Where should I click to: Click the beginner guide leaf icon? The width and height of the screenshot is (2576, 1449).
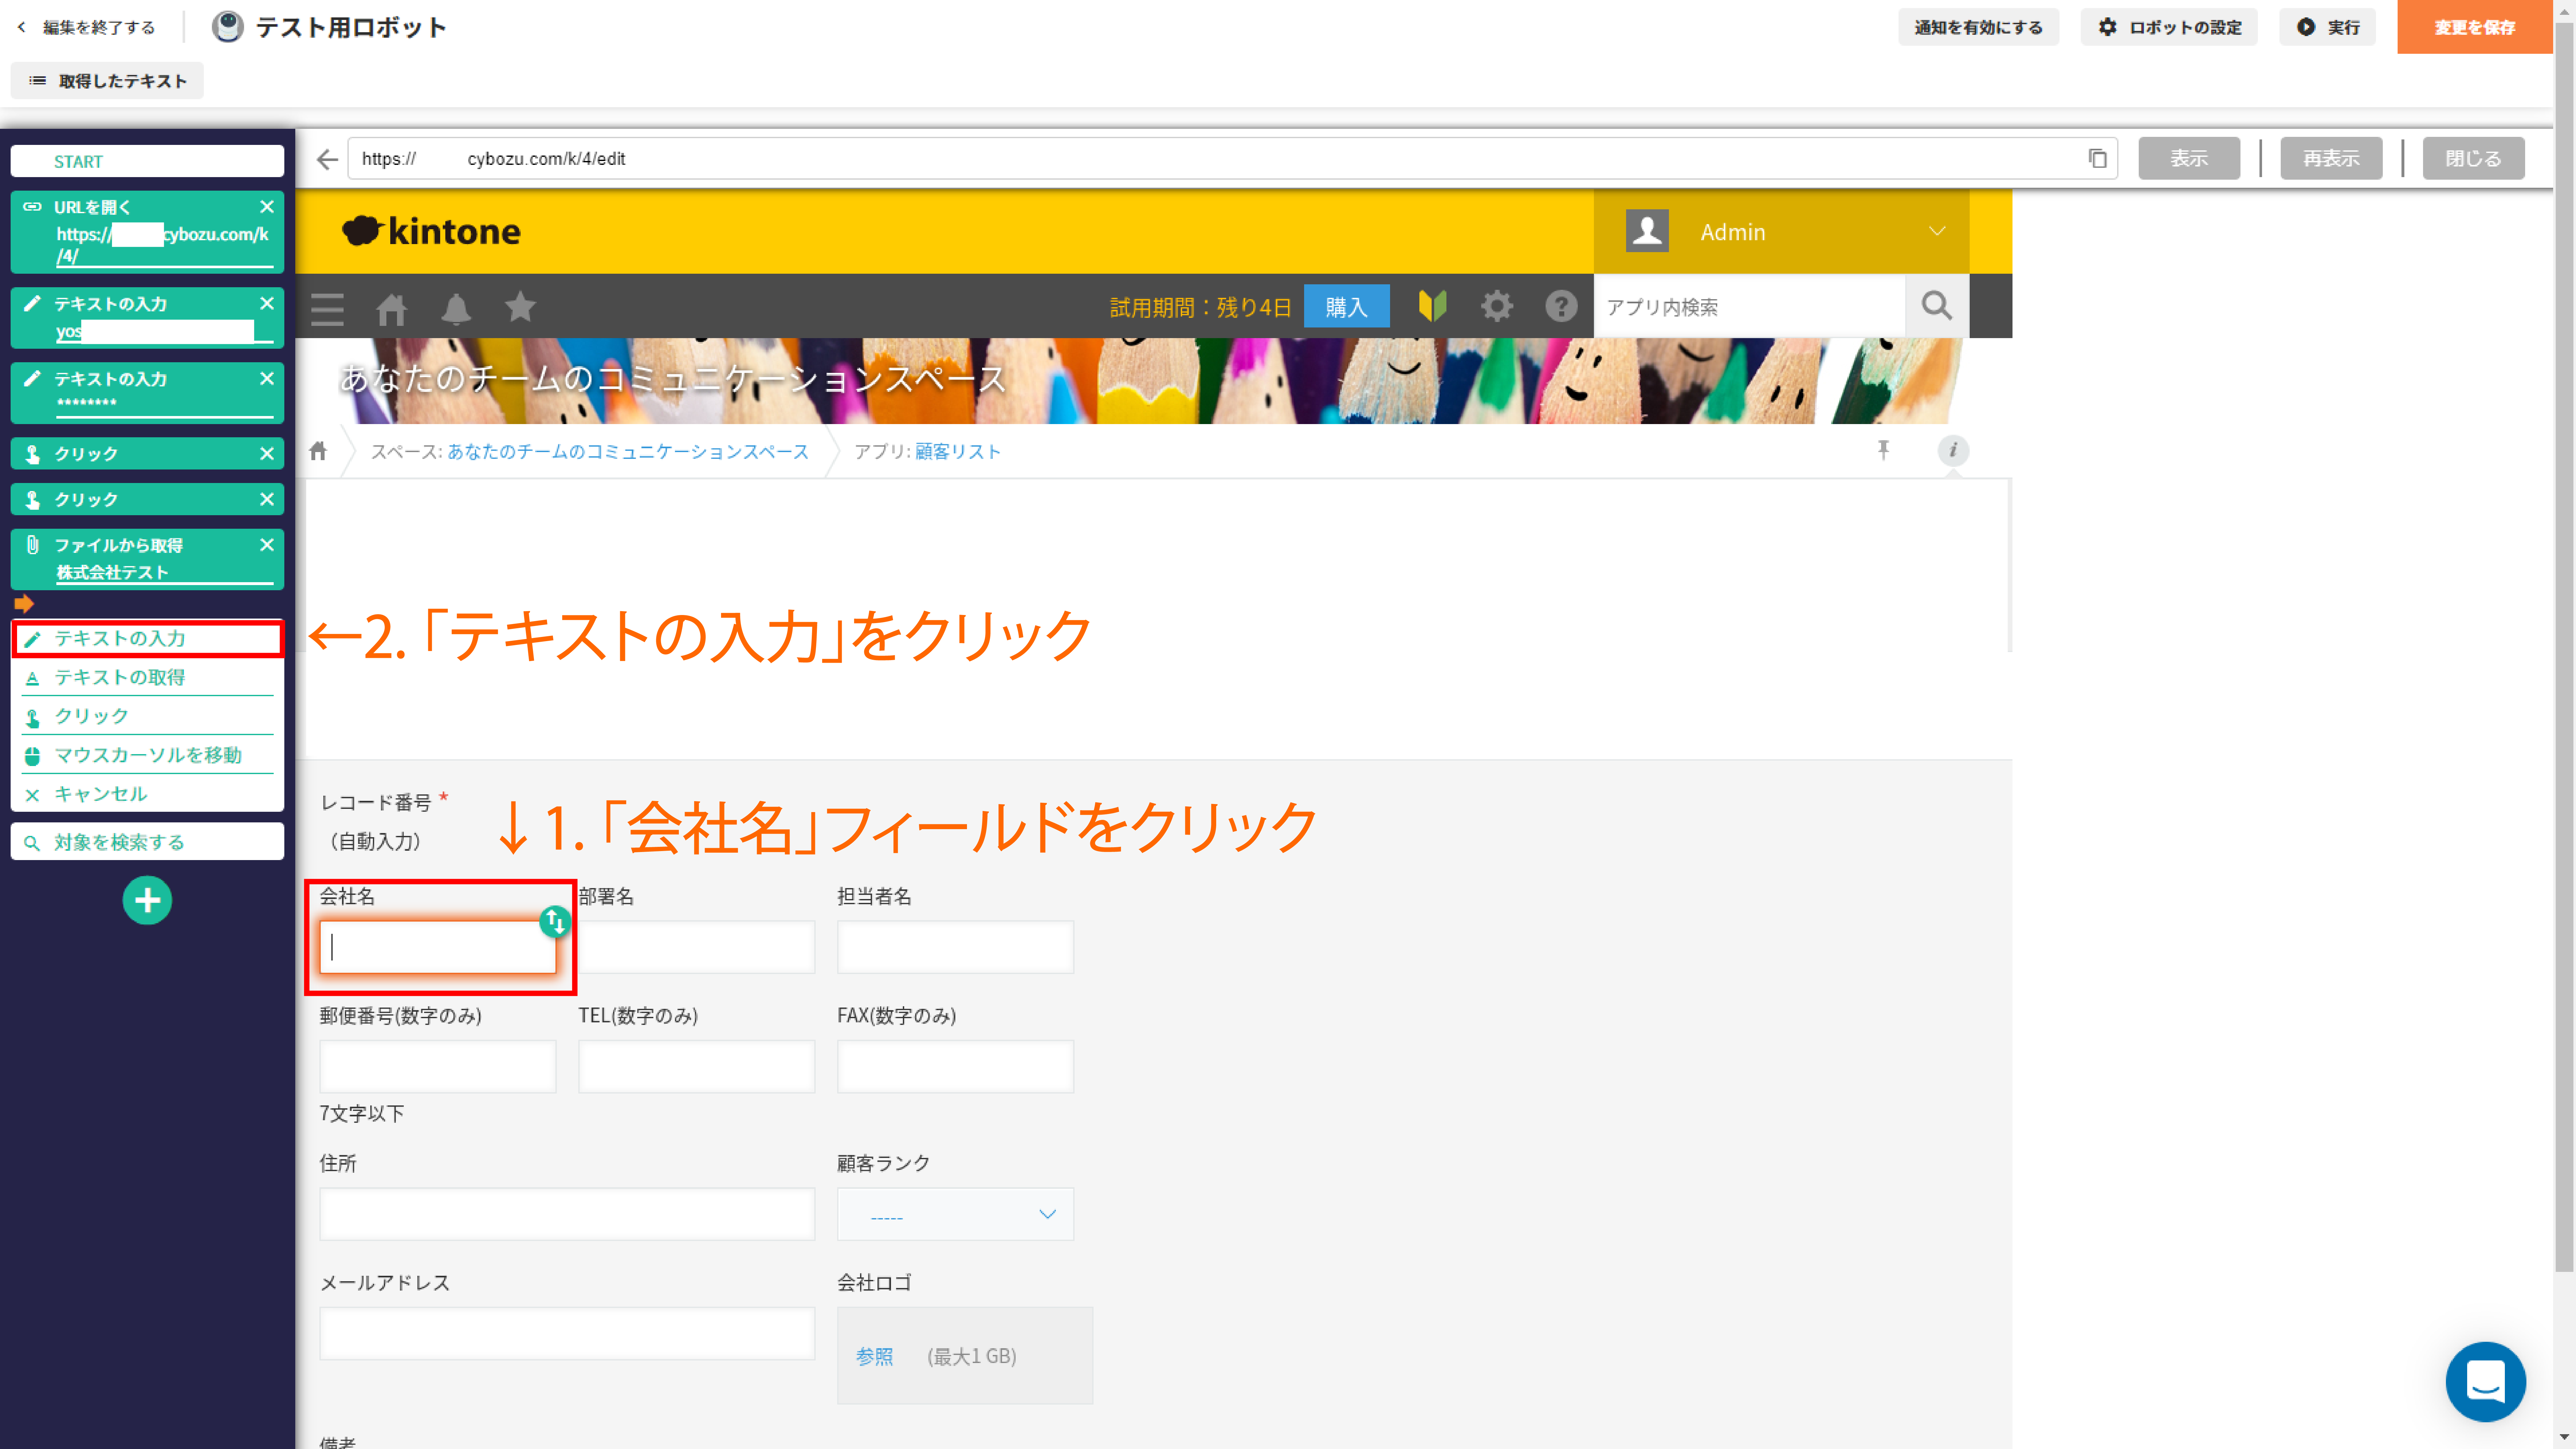pos(1432,306)
